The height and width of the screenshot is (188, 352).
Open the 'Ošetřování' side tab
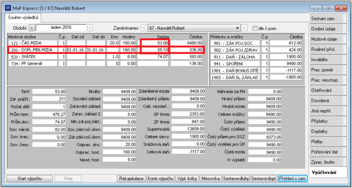click(x=327, y=91)
